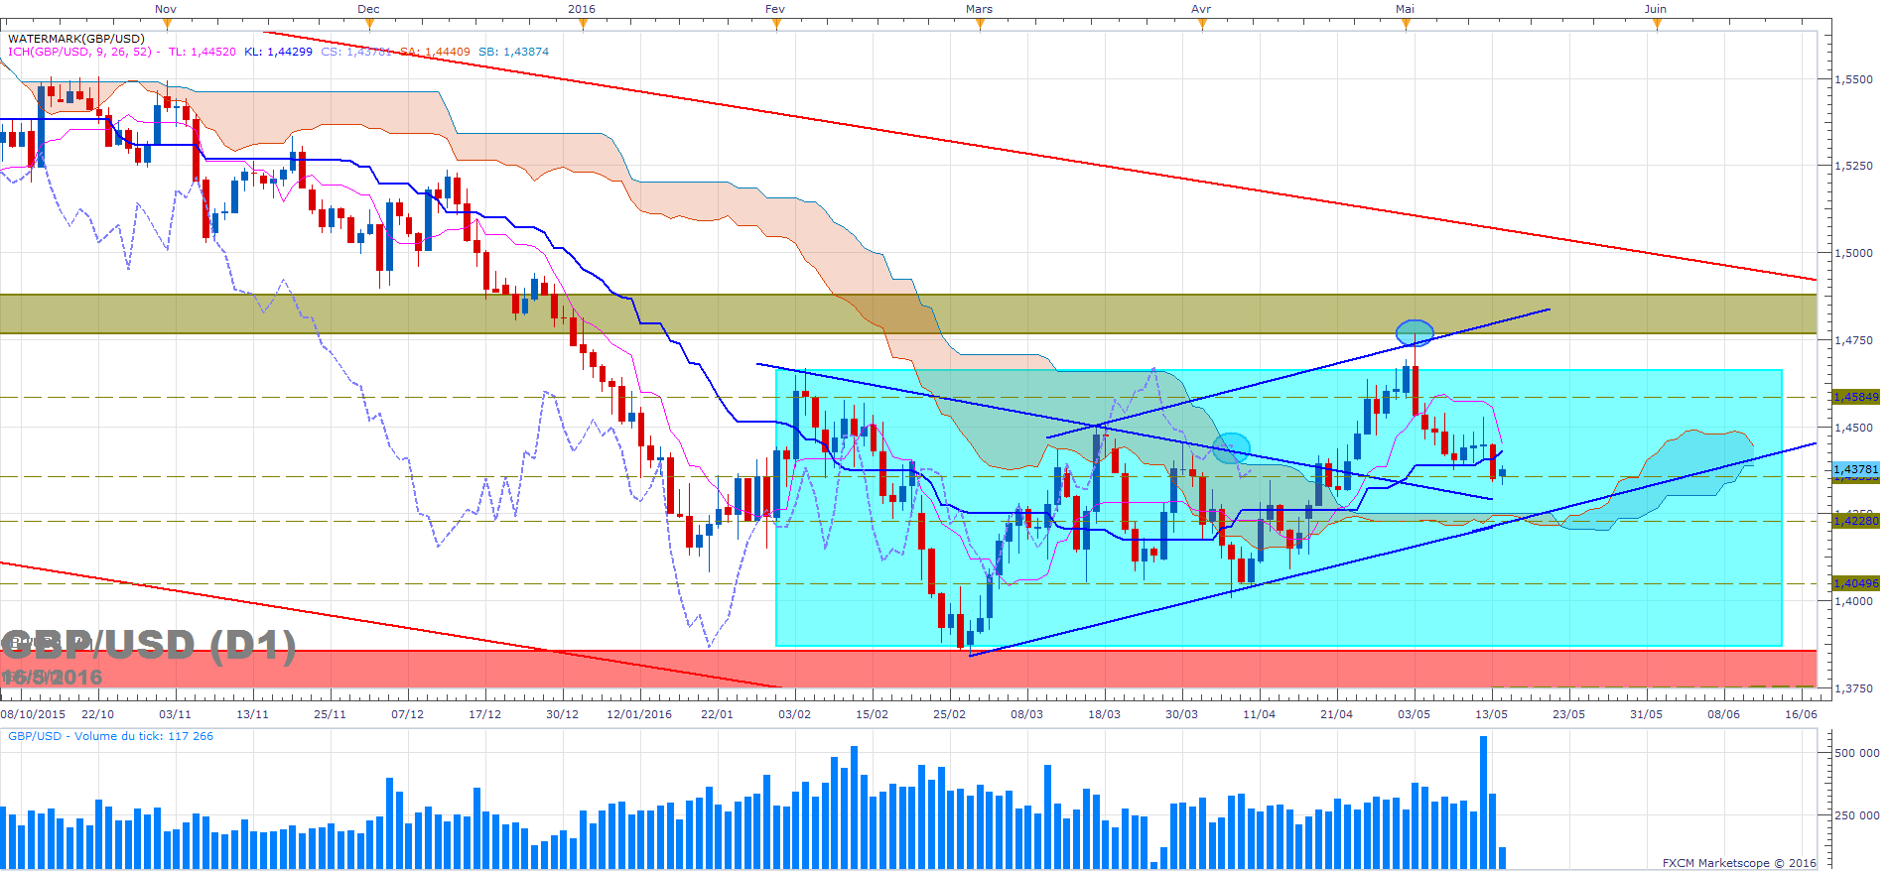This screenshot has height=871, width=1889.
Task: Select the 07/12 date axis label
Action: [407, 714]
